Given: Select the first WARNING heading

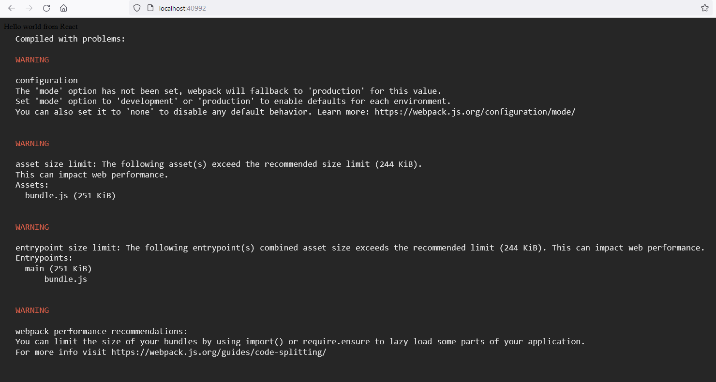Looking at the screenshot, I should pos(32,59).
